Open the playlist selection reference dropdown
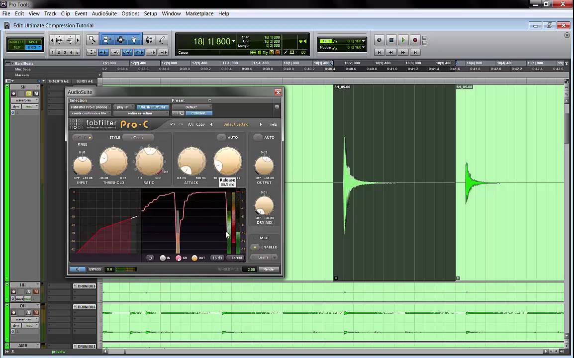This screenshot has height=358, width=574. [124, 107]
